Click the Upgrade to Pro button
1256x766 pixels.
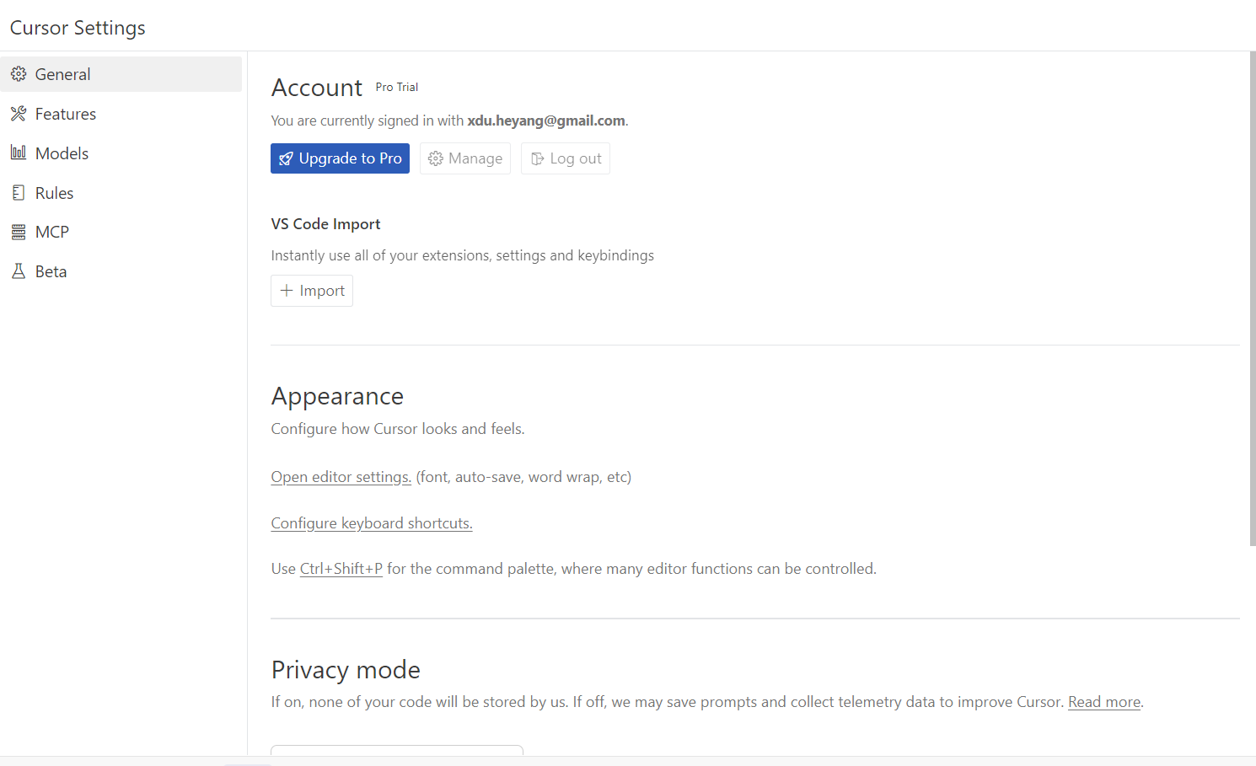pos(340,158)
